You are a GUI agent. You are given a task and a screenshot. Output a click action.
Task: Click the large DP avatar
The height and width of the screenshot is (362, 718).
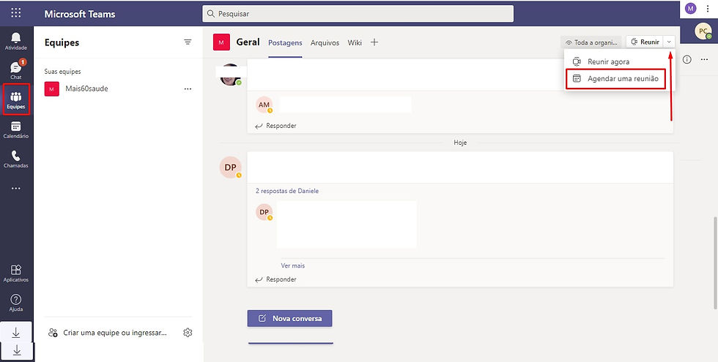click(230, 167)
